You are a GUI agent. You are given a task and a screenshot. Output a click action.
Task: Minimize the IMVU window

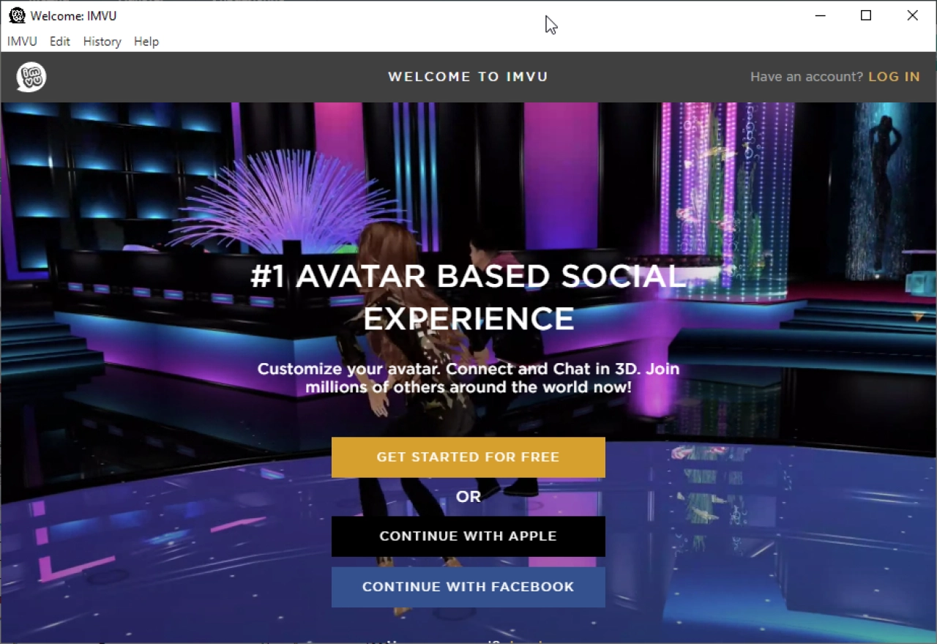(820, 15)
